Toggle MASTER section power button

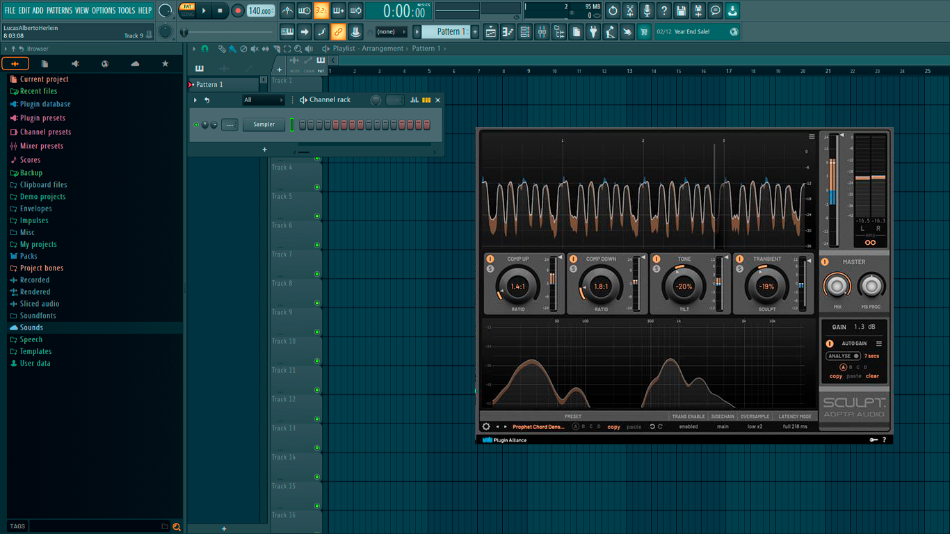(x=826, y=262)
